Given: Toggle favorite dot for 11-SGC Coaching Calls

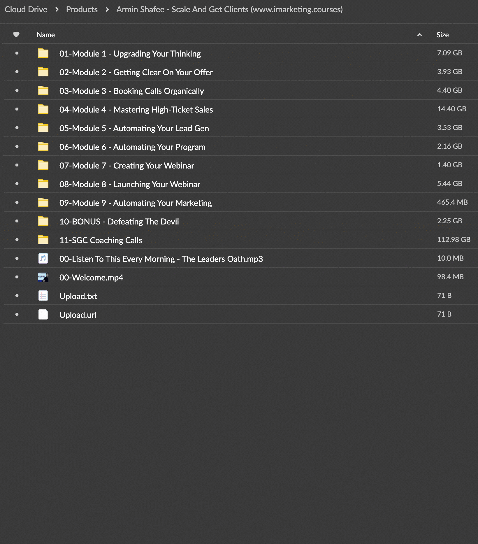Looking at the screenshot, I should coord(17,240).
